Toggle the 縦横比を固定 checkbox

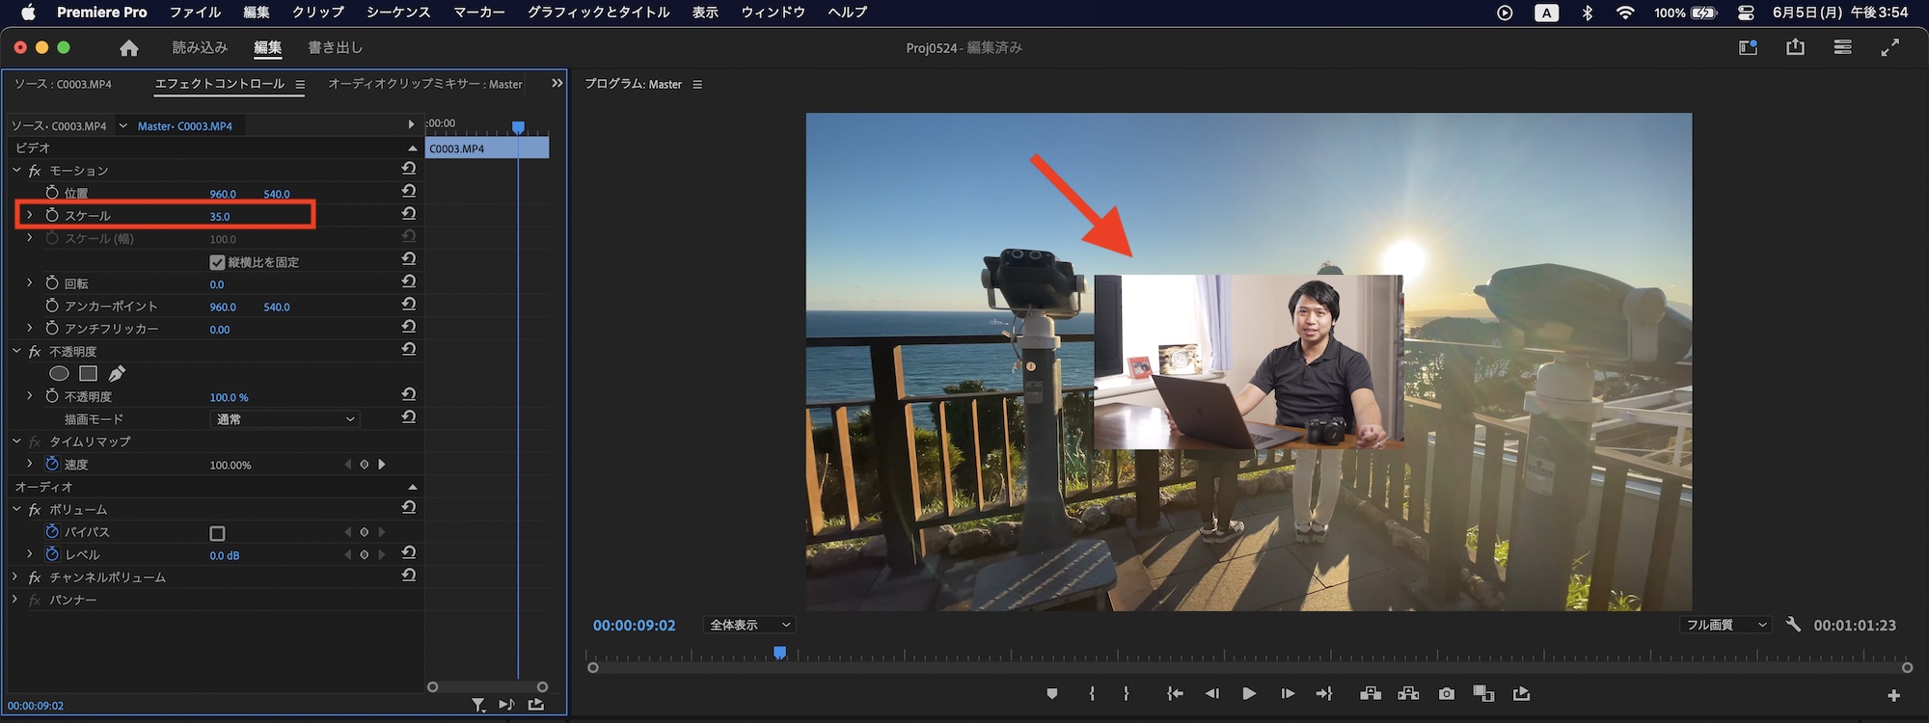tap(217, 262)
